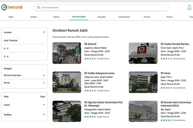The width and height of the screenshot is (193, 128).
Task: Open RS Vania photo thumbnail
Action: coord(143,82)
